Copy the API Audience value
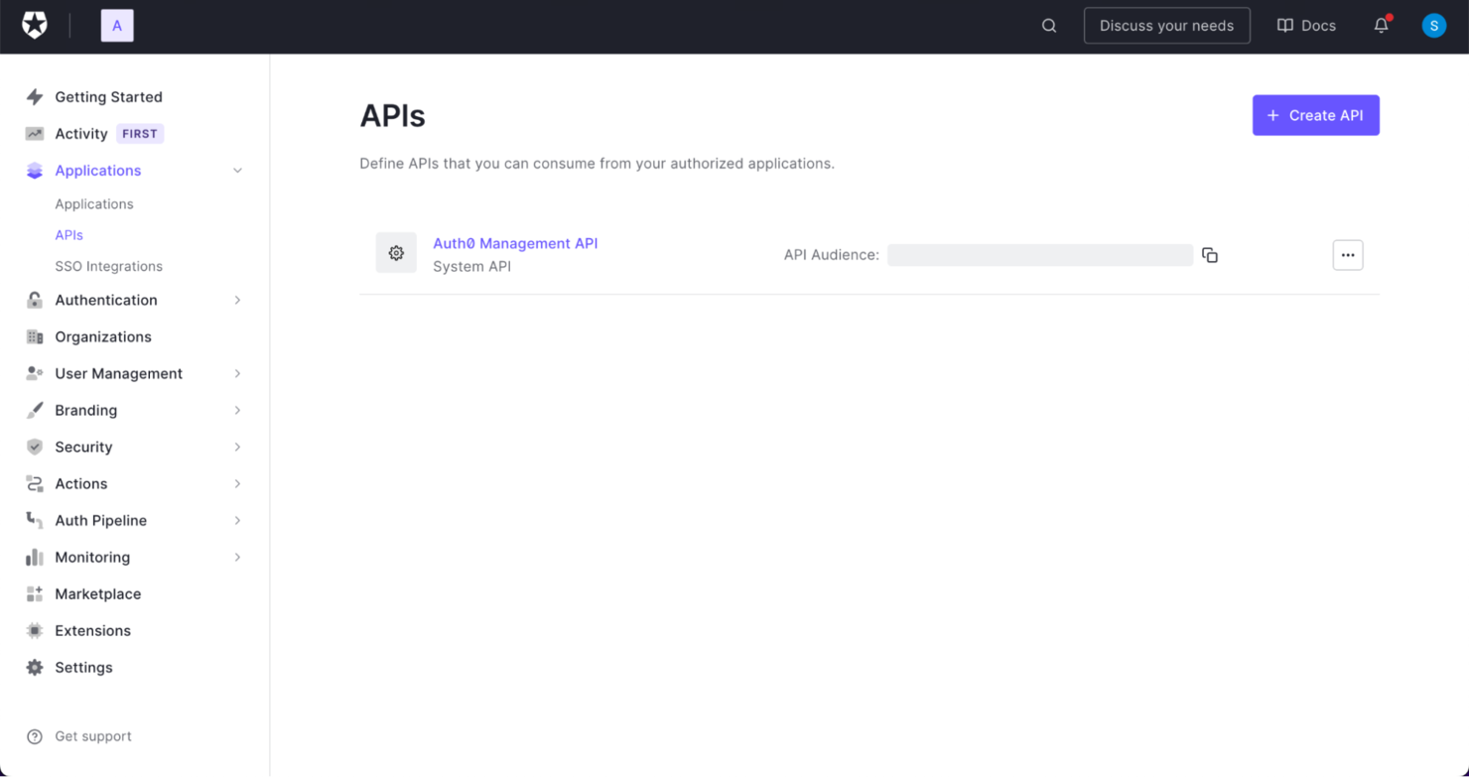The image size is (1469, 777). (x=1209, y=255)
